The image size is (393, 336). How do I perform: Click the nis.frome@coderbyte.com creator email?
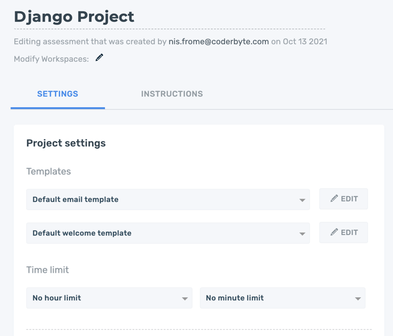point(219,41)
